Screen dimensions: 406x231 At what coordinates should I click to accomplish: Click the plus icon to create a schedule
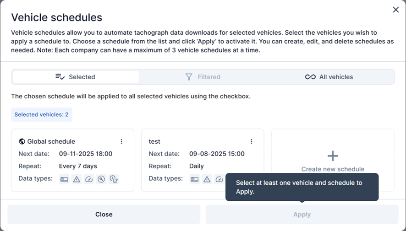pyautogui.click(x=333, y=156)
